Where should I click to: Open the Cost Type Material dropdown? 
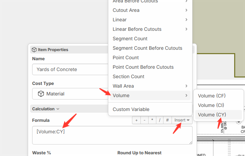pyautogui.click(x=70, y=94)
